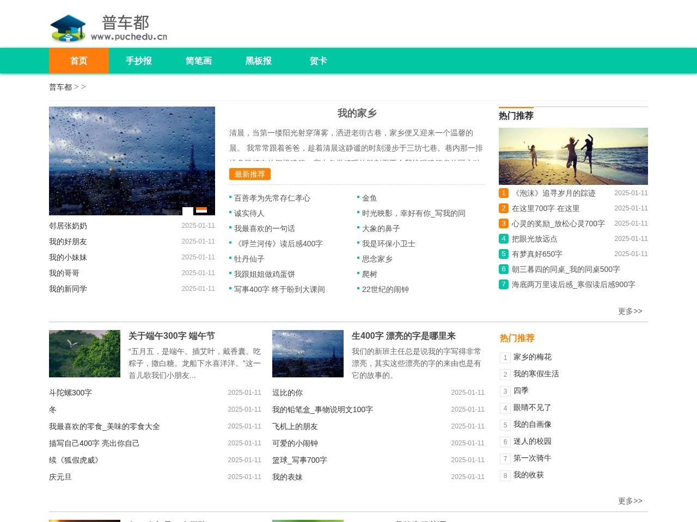The height and width of the screenshot is (522, 697).
Task: Click the beach photo in 热门推荐
Action: (x=573, y=156)
